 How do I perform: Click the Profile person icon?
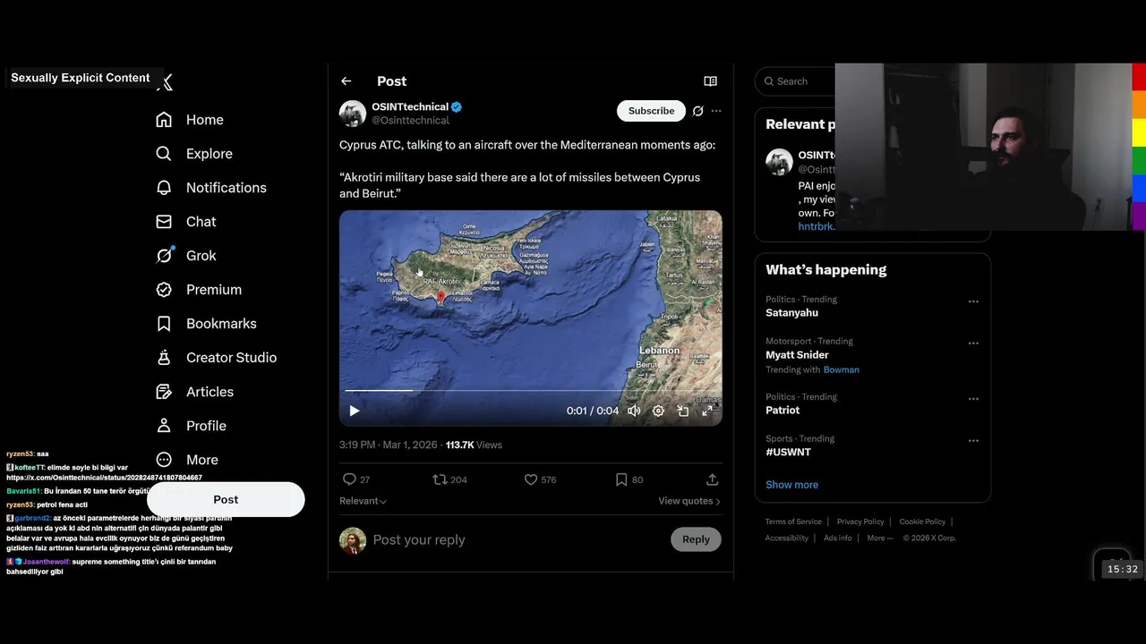[164, 426]
